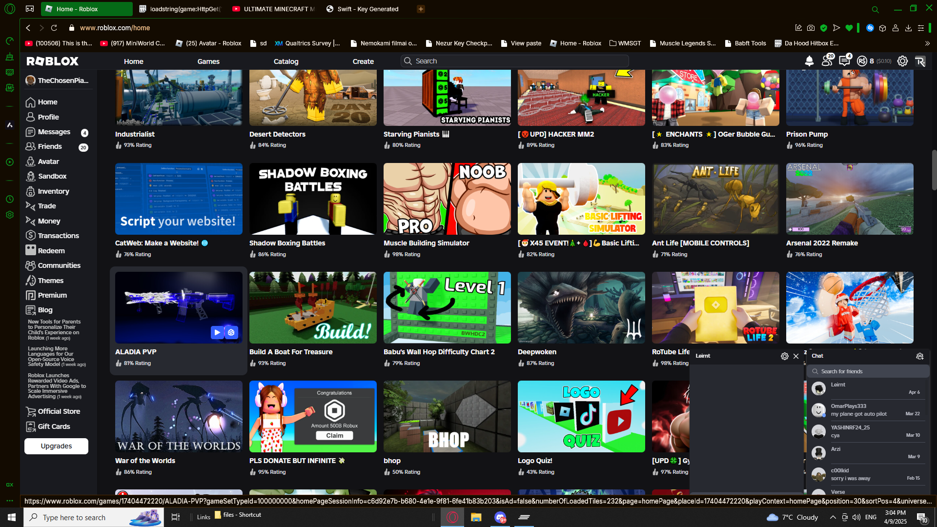This screenshot has height=527, width=937.
Task: Switch to loadstring(game:HttpGet tab
Action: pyautogui.click(x=180, y=9)
